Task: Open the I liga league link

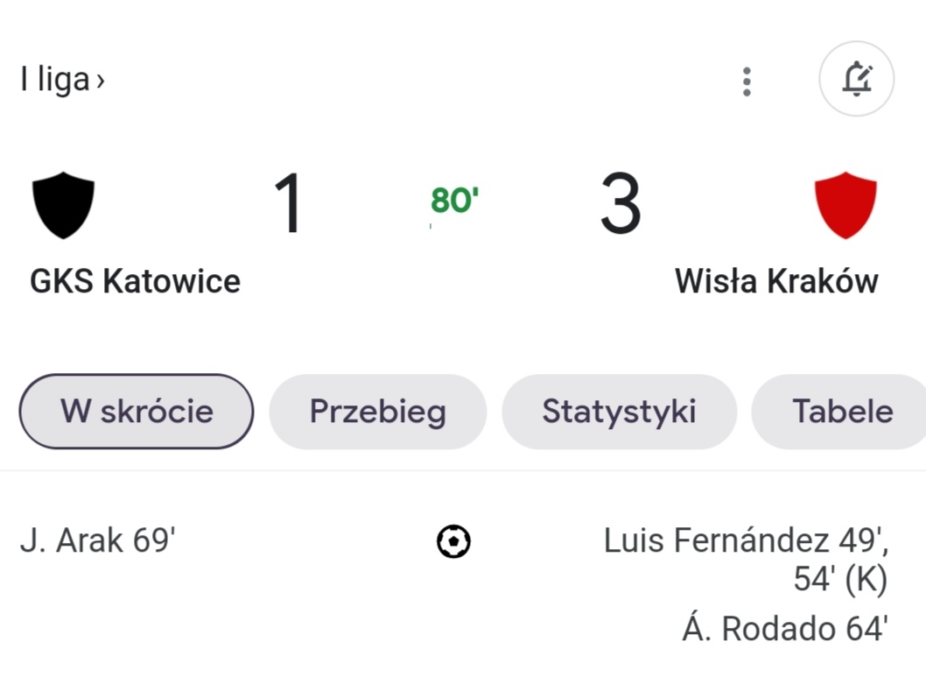Action: point(54,80)
